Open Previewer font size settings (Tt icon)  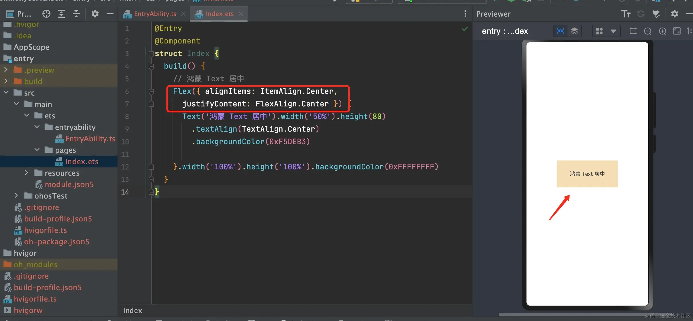(x=626, y=14)
